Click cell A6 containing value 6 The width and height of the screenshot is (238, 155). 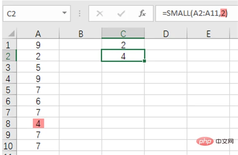coord(38,101)
